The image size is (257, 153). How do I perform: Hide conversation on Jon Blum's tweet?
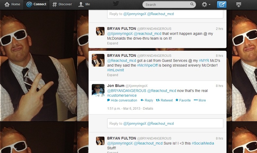coord(122,100)
